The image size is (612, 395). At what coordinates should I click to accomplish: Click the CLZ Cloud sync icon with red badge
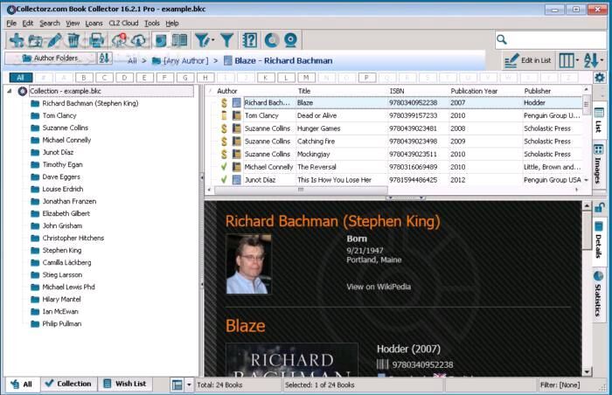tap(117, 40)
